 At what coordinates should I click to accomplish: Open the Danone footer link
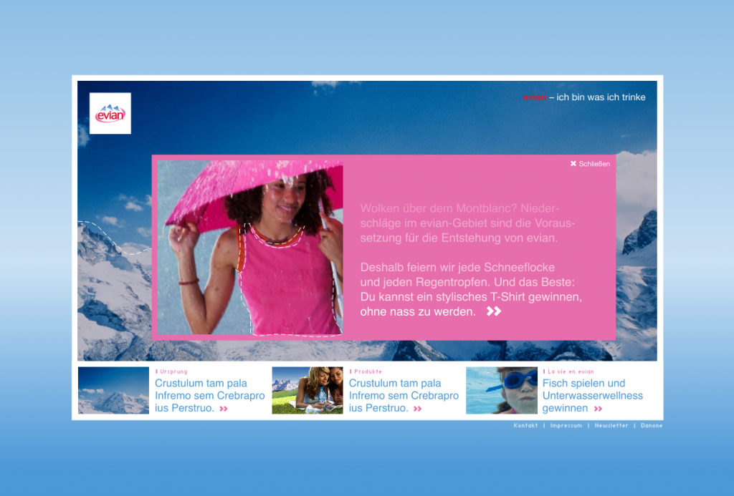click(x=652, y=425)
